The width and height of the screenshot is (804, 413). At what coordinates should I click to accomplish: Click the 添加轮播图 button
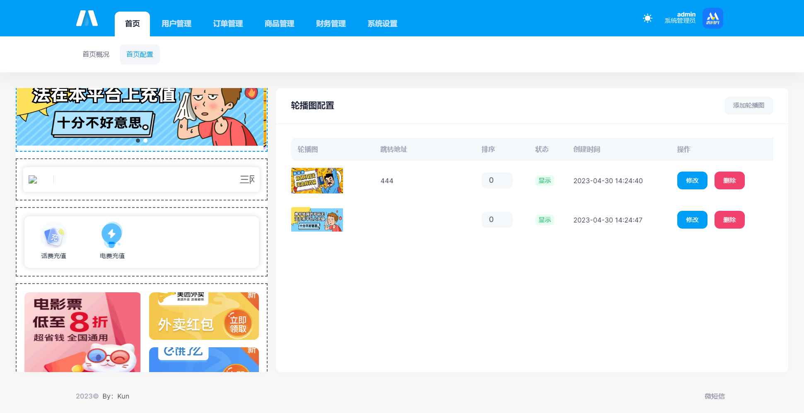pyautogui.click(x=748, y=105)
